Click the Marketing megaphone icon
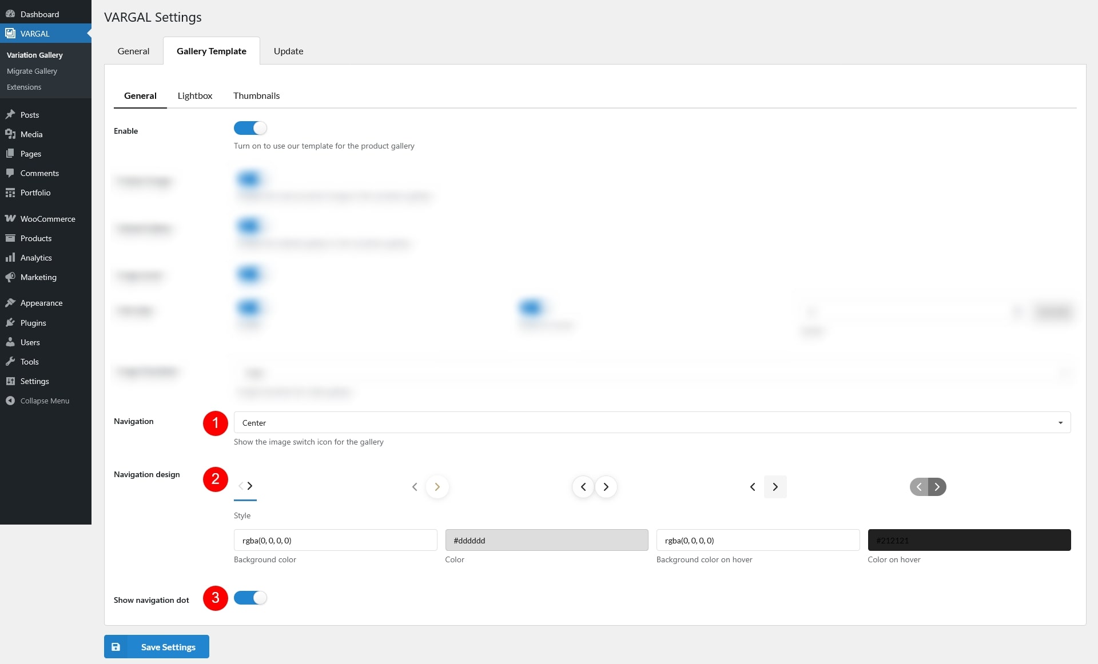The image size is (1098, 664). point(10,277)
